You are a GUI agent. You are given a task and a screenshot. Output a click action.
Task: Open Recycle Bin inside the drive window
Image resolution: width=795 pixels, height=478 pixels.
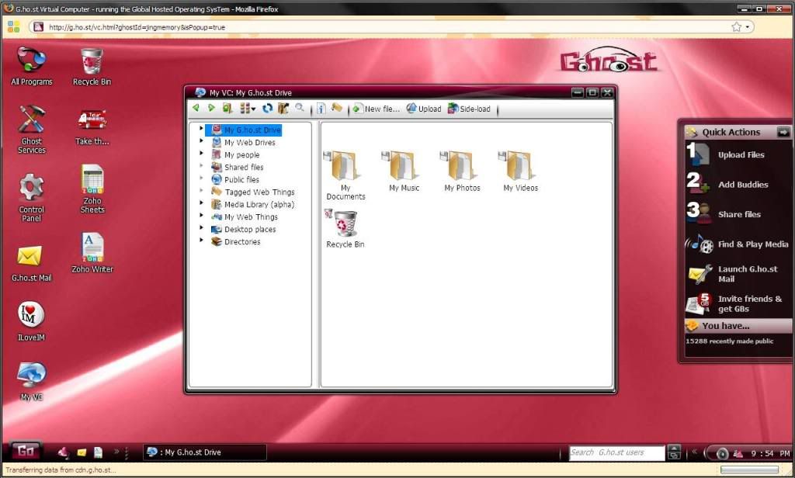(x=345, y=228)
